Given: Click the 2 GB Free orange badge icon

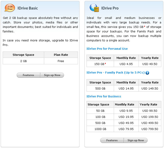Looking at the screenshot, I should click(9, 8).
